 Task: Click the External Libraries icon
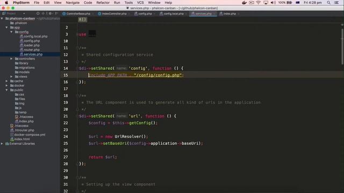coord(7,144)
